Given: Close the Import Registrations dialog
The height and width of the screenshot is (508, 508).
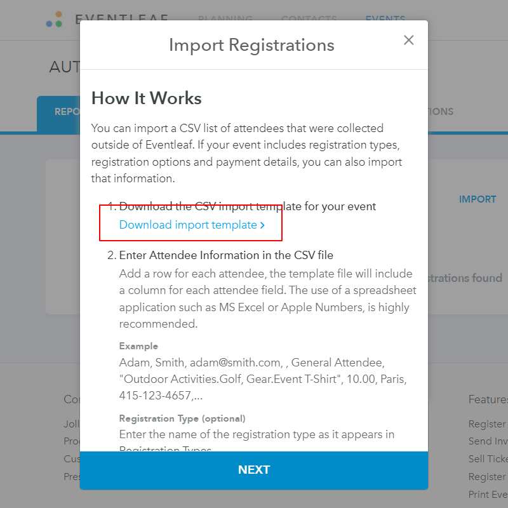Looking at the screenshot, I should tap(409, 41).
